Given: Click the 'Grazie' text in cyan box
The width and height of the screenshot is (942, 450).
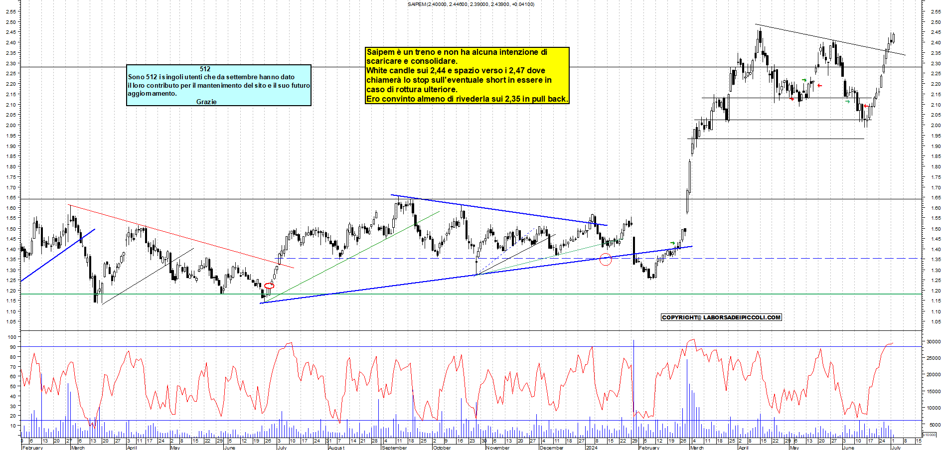Looking at the screenshot, I should 206,102.
